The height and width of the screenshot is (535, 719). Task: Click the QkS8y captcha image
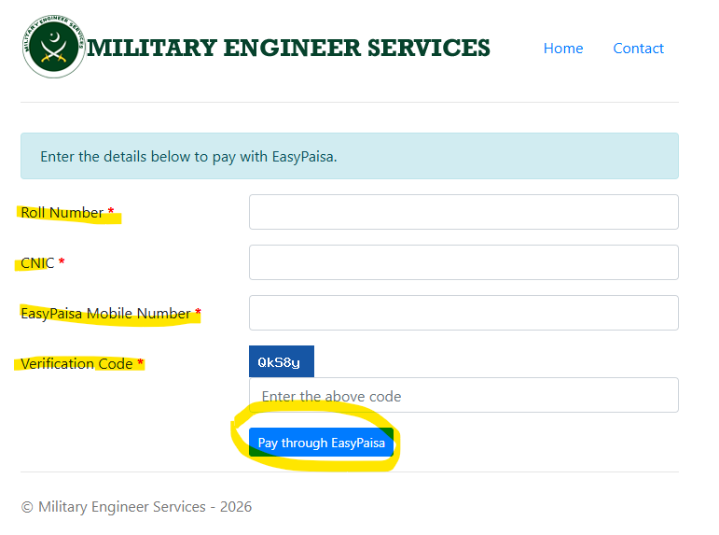[282, 361]
